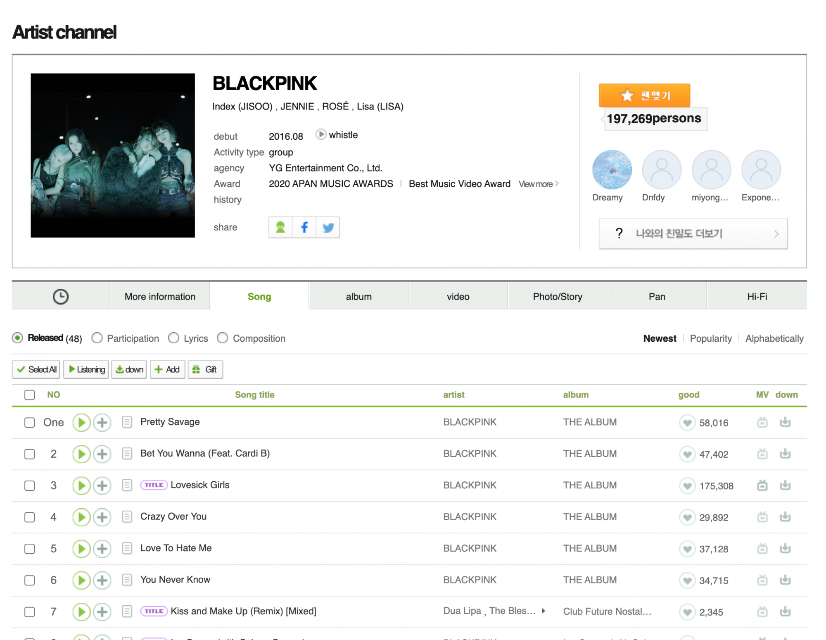
Task: Like You Never Know heart icon
Action: pos(687,581)
